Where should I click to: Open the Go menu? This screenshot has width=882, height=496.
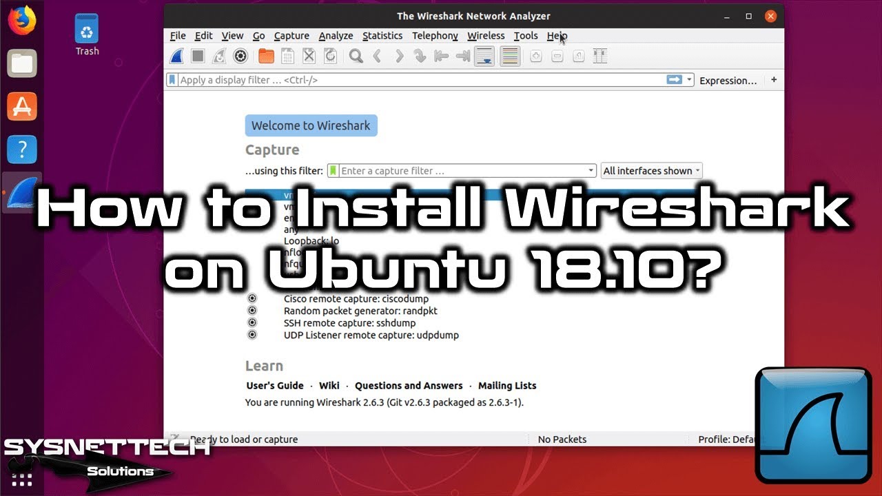(x=259, y=36)
